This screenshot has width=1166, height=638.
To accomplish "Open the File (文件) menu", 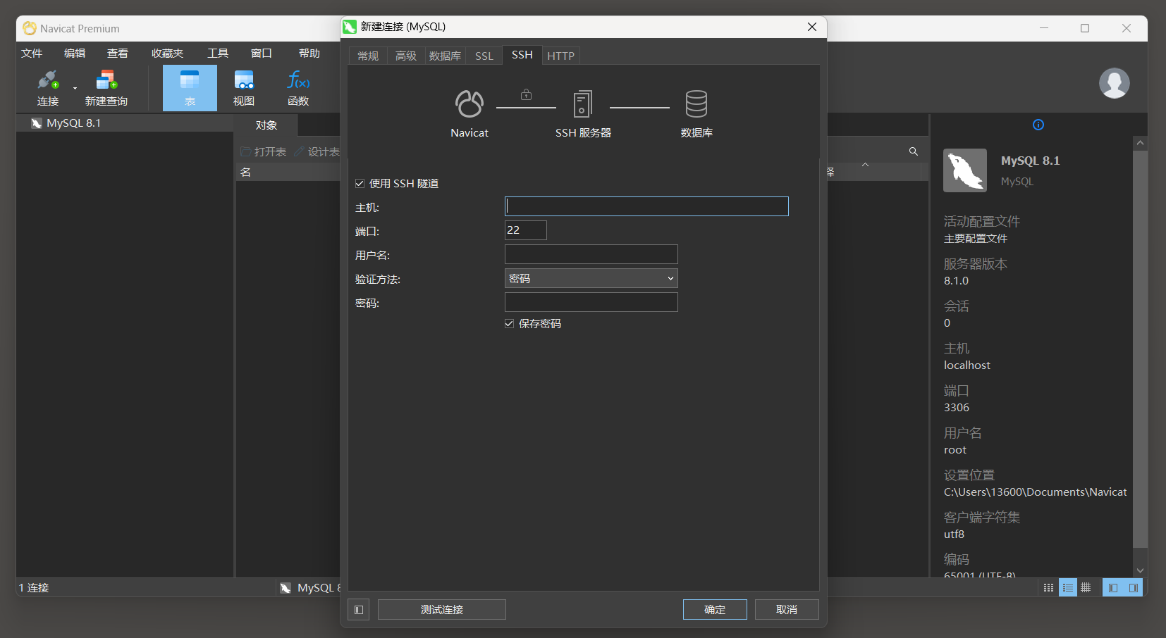I will (x=32, y=54).
